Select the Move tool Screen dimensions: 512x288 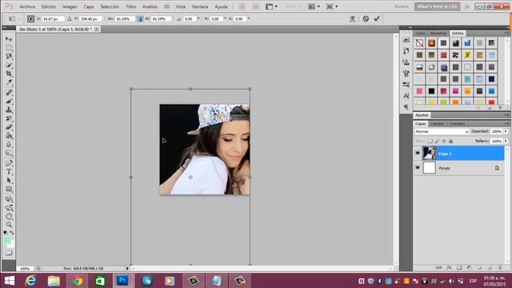point(9,39)
